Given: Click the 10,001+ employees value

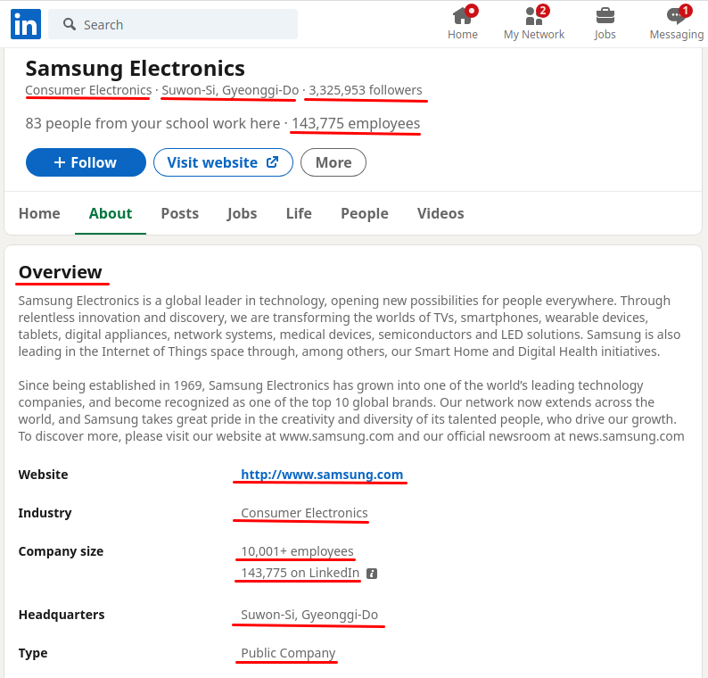Looking at the screenshot, I should click(297, 551).
